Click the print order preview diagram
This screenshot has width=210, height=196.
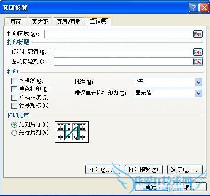click(x=72, y=132)
